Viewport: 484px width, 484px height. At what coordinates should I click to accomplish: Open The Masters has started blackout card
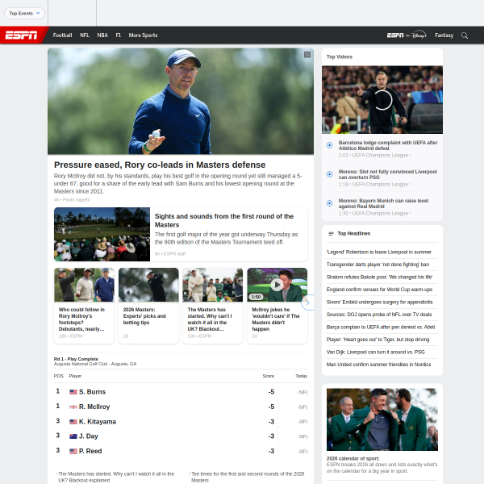coord(213,306)
